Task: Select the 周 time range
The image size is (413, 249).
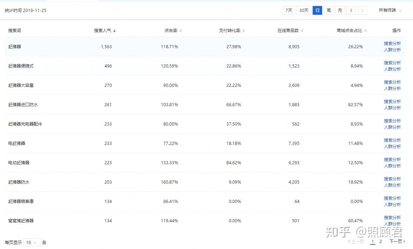Action: coord(328,10)
